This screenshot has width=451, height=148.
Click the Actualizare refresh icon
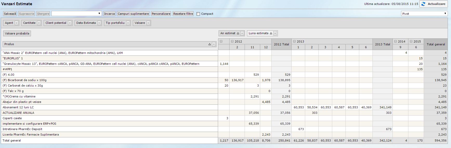tap(423, 4)
